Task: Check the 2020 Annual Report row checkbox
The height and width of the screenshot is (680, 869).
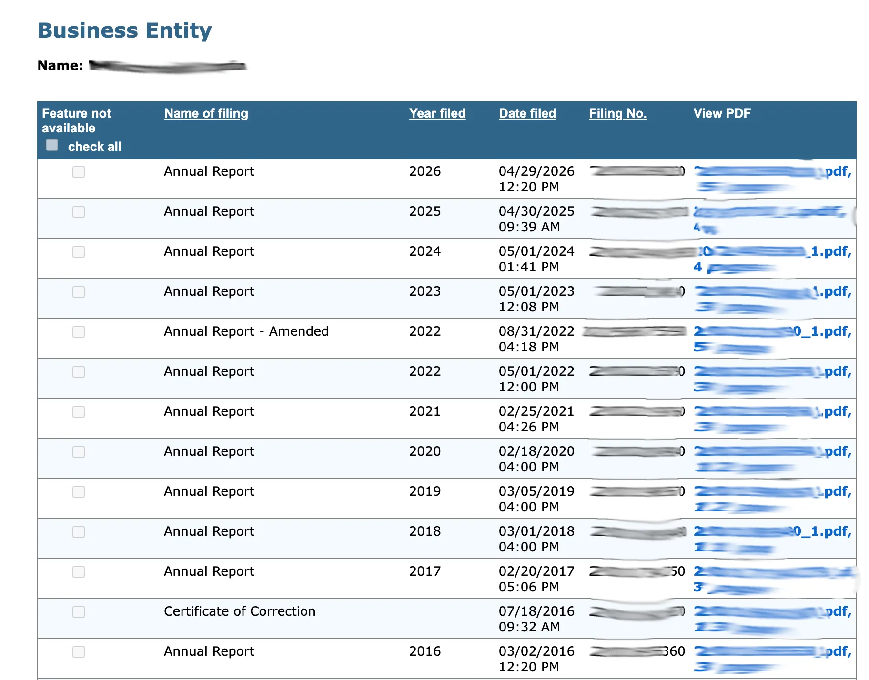Action: (79, 452)
